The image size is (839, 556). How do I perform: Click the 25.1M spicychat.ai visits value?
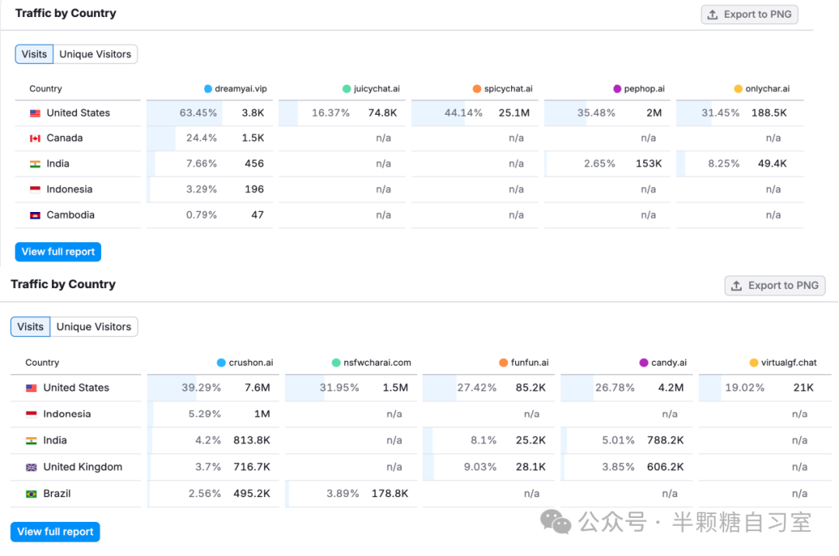coord(514,113)
